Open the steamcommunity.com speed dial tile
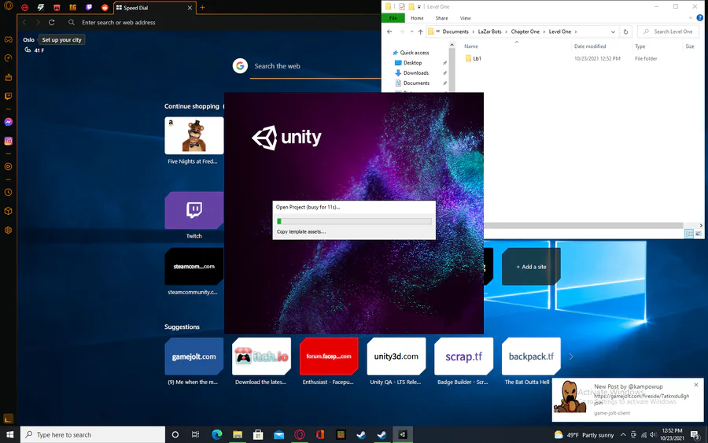Image resolution: width=708 pixels, height=443 pixels. click(194, 267)
